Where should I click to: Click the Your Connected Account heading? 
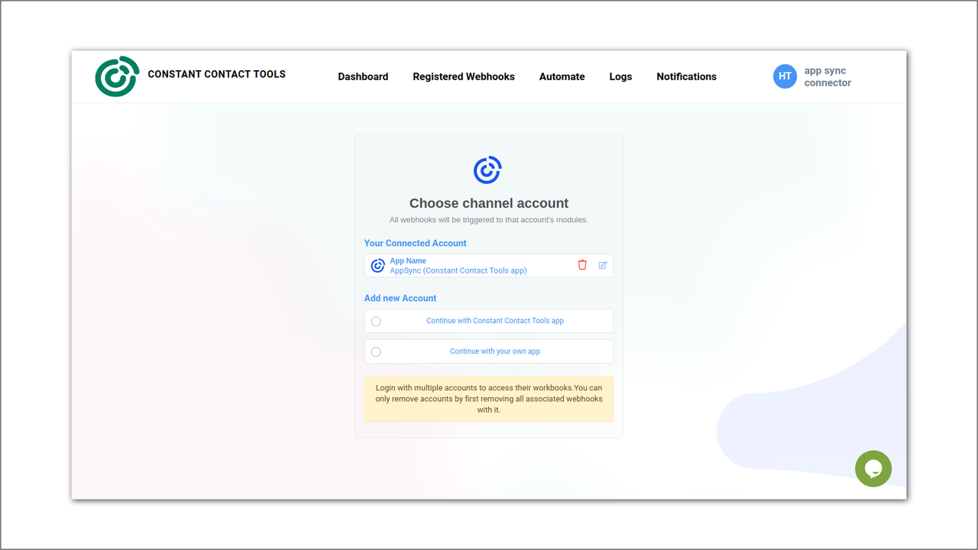click(x=416, y=243)
